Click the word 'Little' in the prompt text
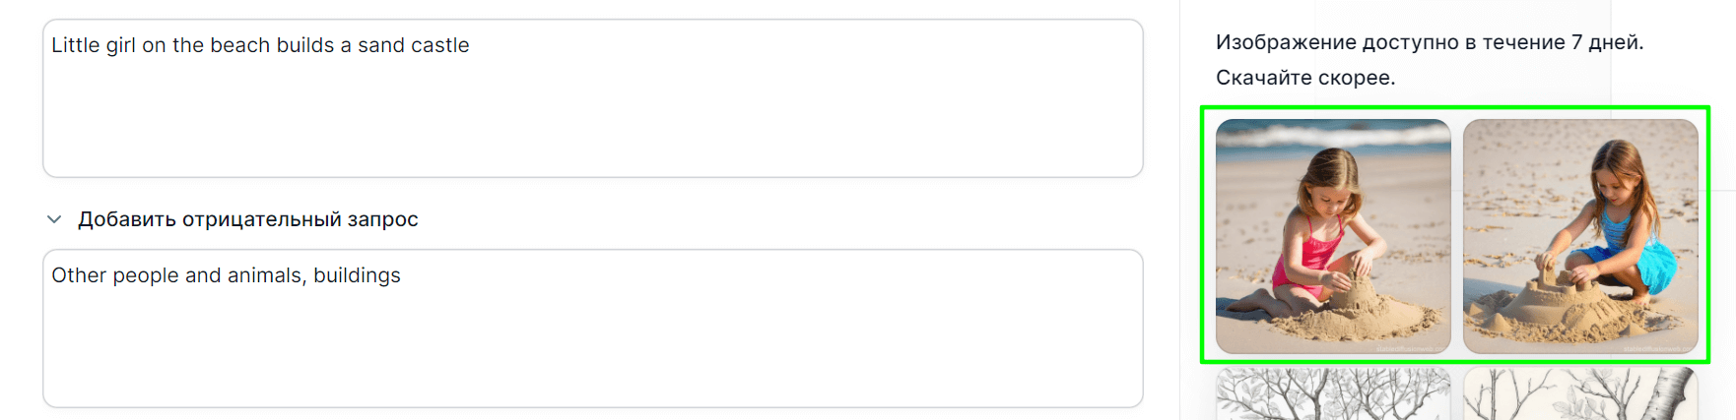The image size is (1736, 420). pyautogui.click(x=76, y=45)
